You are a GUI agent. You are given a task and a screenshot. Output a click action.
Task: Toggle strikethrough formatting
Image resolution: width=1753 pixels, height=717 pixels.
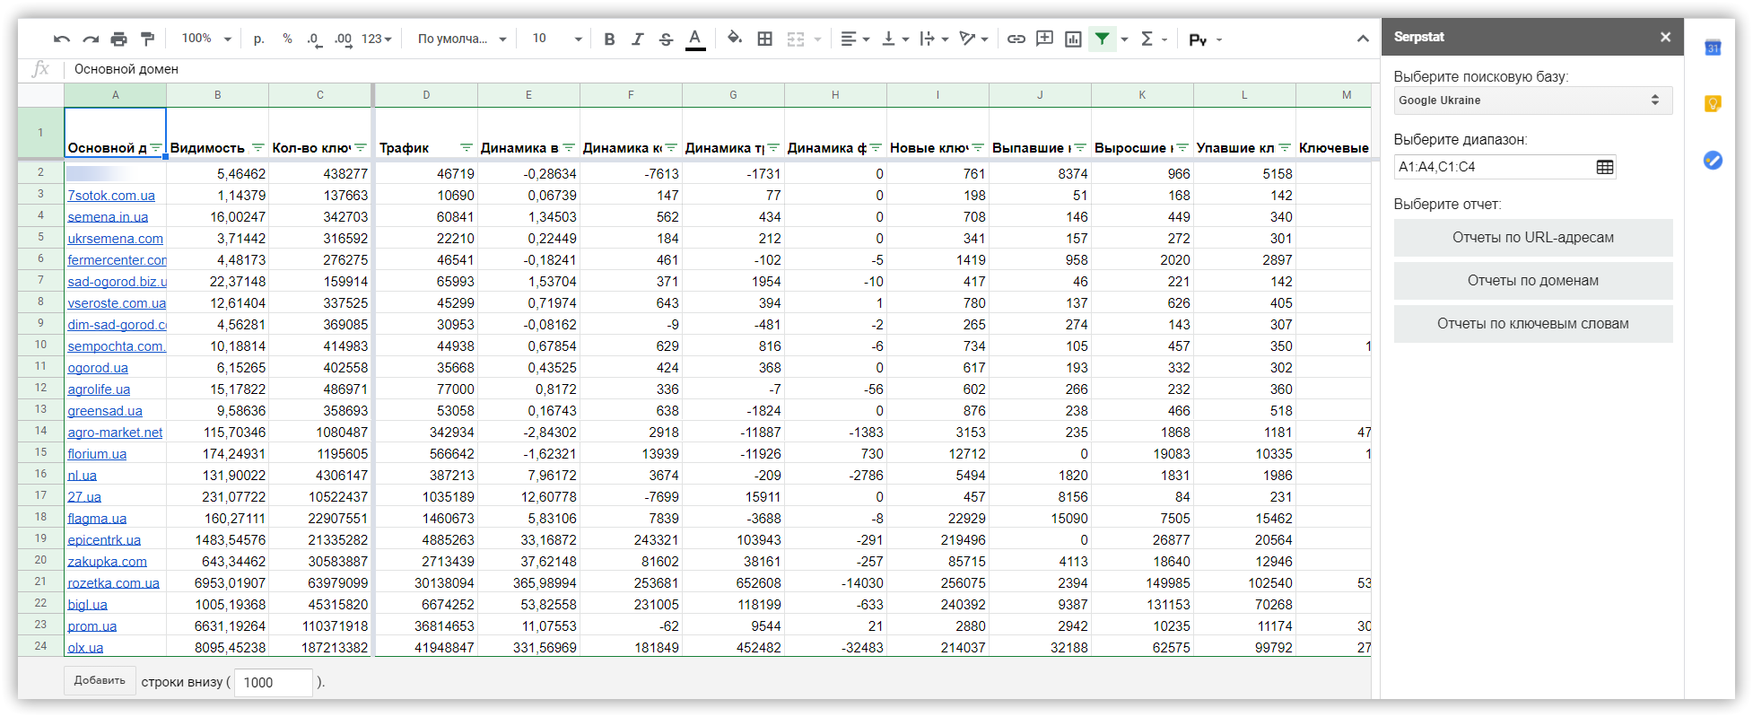[x=666, y=39]
